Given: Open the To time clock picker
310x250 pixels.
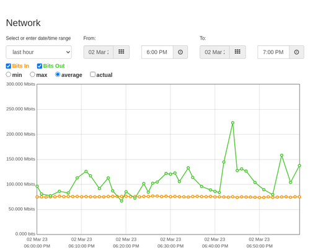Looking at the screenshot, I should click(x=296, y=52).
